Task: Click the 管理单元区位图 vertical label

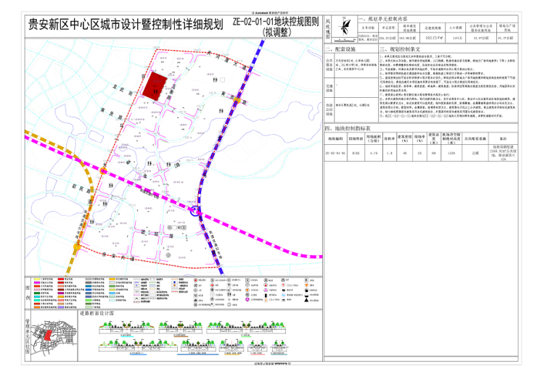Action: [28, 336]
